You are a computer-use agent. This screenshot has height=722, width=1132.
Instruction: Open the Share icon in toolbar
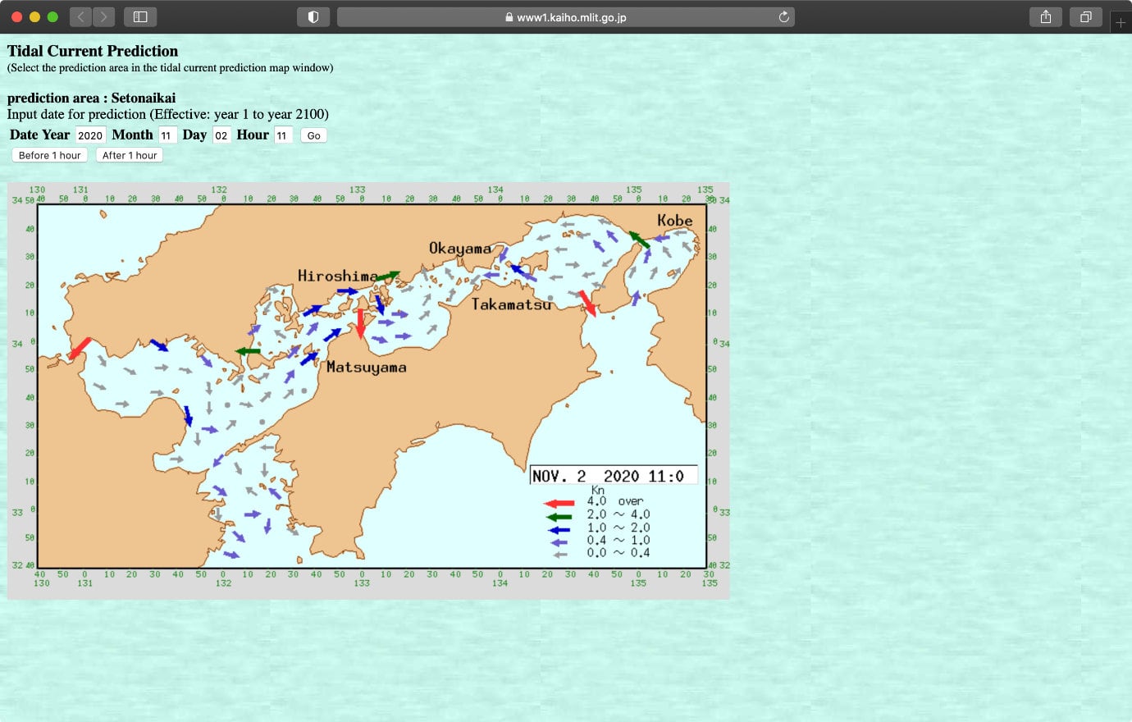(x=1045, y=16)
